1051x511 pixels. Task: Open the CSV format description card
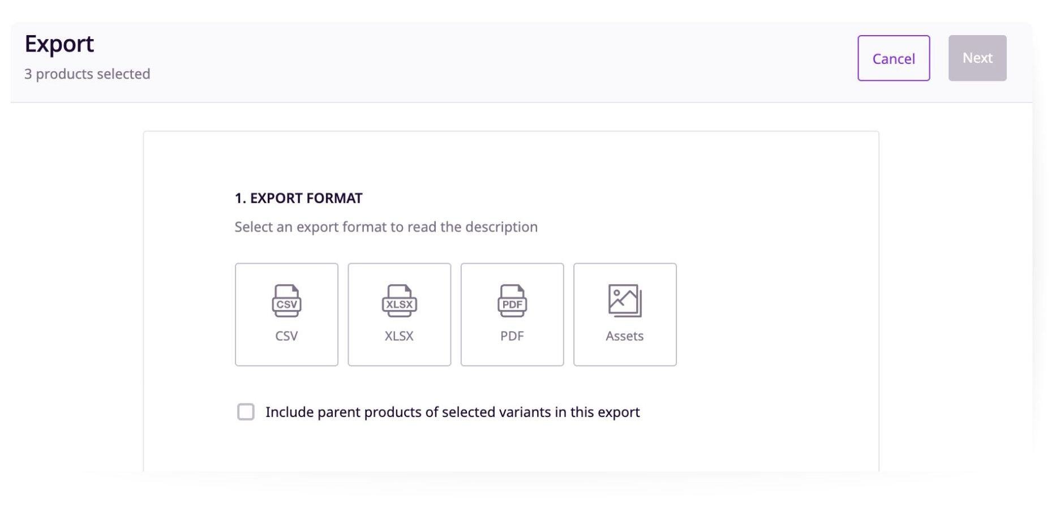(286, 314)
